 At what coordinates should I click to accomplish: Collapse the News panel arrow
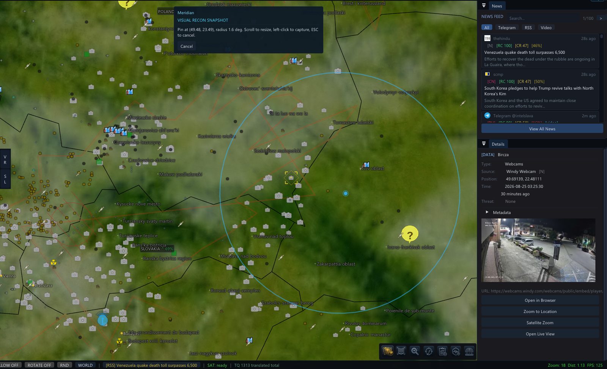pyautogui.click(x=484, y=6)
